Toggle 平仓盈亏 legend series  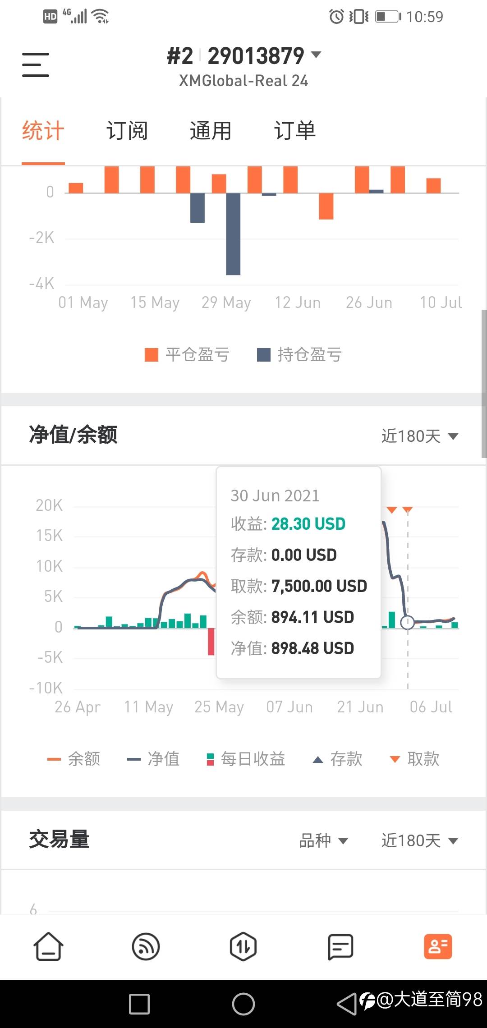[x=187, y=355]
